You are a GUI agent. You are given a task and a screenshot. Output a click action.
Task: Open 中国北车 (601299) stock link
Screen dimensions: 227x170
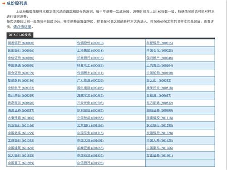21,133
